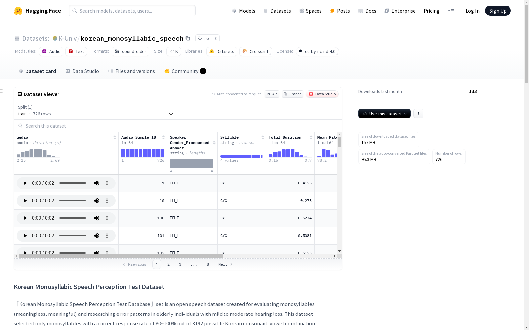Click the size < 1K tag
The height and width of the screenshot is (330, 529).
[x=174, y=51]
